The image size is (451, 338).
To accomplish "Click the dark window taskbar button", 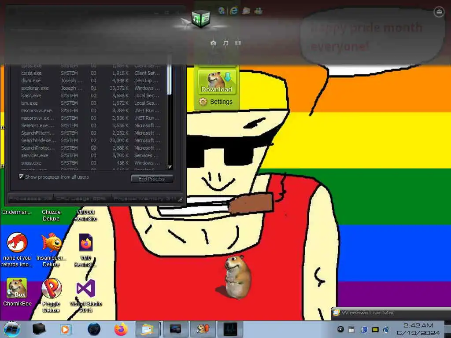I will (175, 329).
